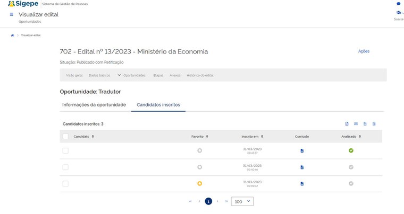Check the third candidate row checkbox
This screenshot has width=404, height=214.
click(x=65, y=184)
